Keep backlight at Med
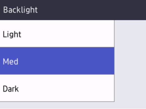This screenshot has width=146, height=109. coord(57,61)
